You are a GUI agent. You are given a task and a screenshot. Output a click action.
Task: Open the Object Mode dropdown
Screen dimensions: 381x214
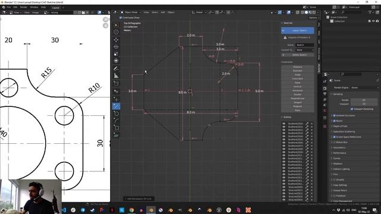click(131, 12)
